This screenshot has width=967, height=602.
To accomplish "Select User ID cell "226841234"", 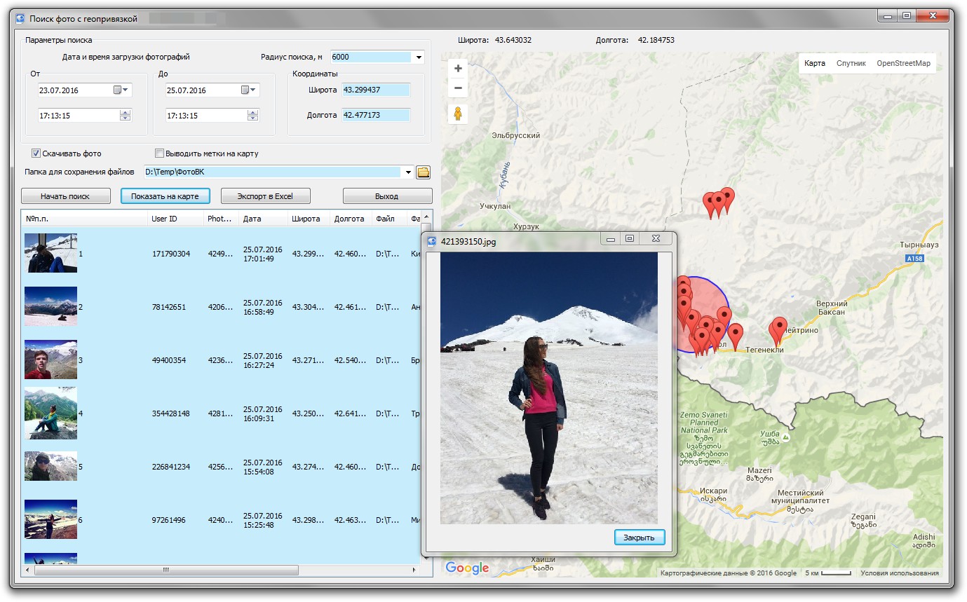I will coord(171,467).
